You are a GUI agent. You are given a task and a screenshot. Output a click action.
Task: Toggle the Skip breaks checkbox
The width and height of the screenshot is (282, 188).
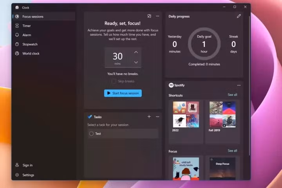(114, 81)
